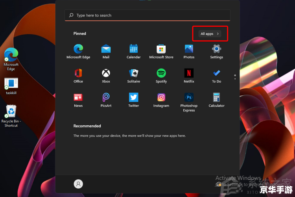Launch PicsArt

point(106,100)
